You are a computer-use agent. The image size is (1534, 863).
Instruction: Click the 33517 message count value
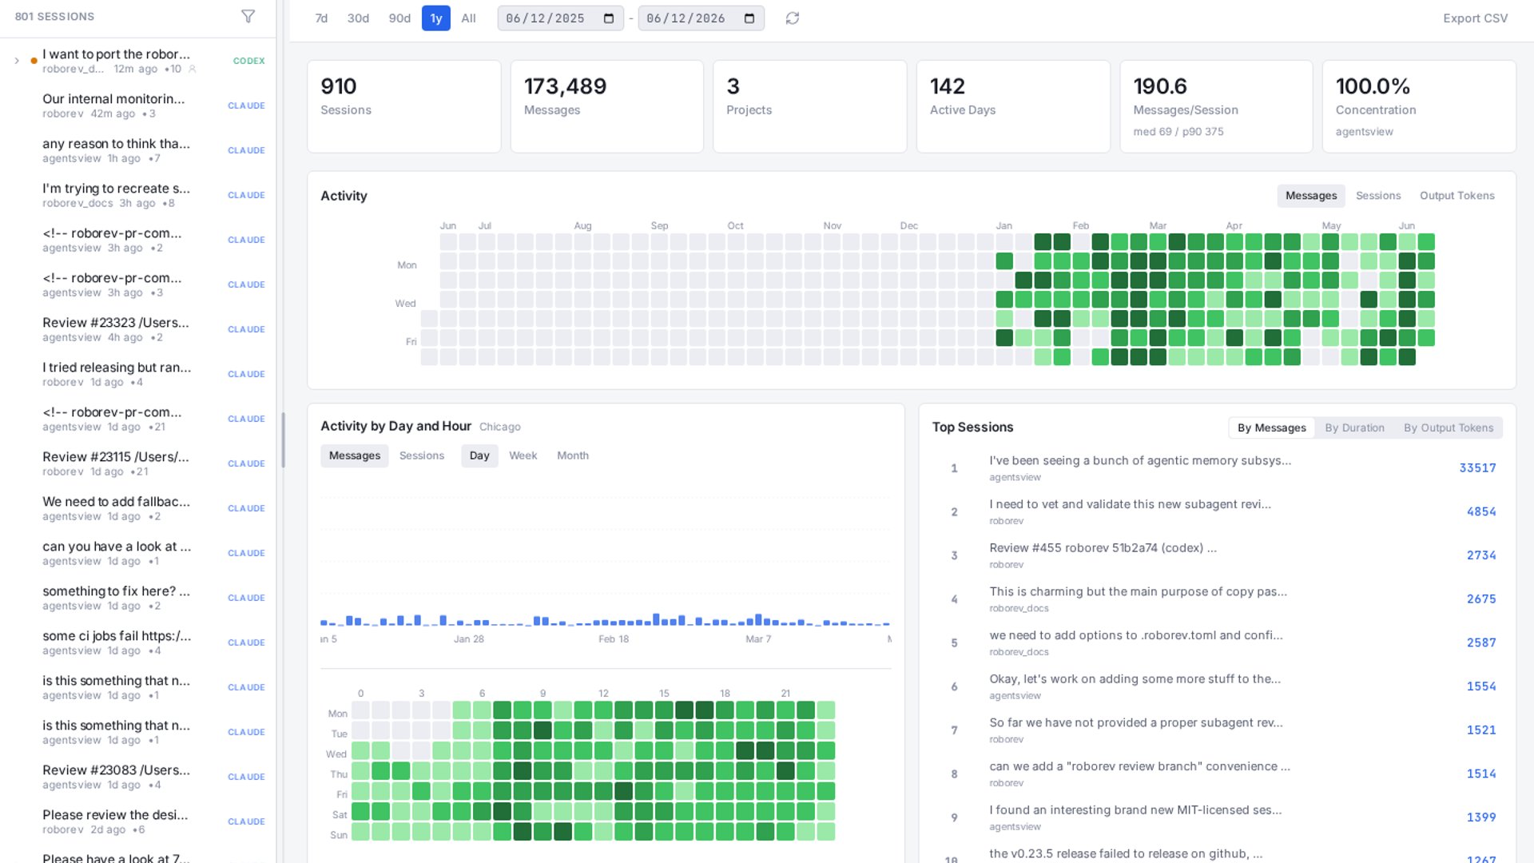click(x=1477, y=468)
